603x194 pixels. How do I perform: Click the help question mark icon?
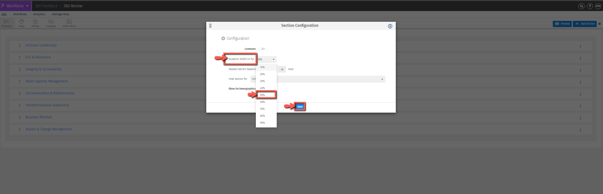(x=590, y=6)
